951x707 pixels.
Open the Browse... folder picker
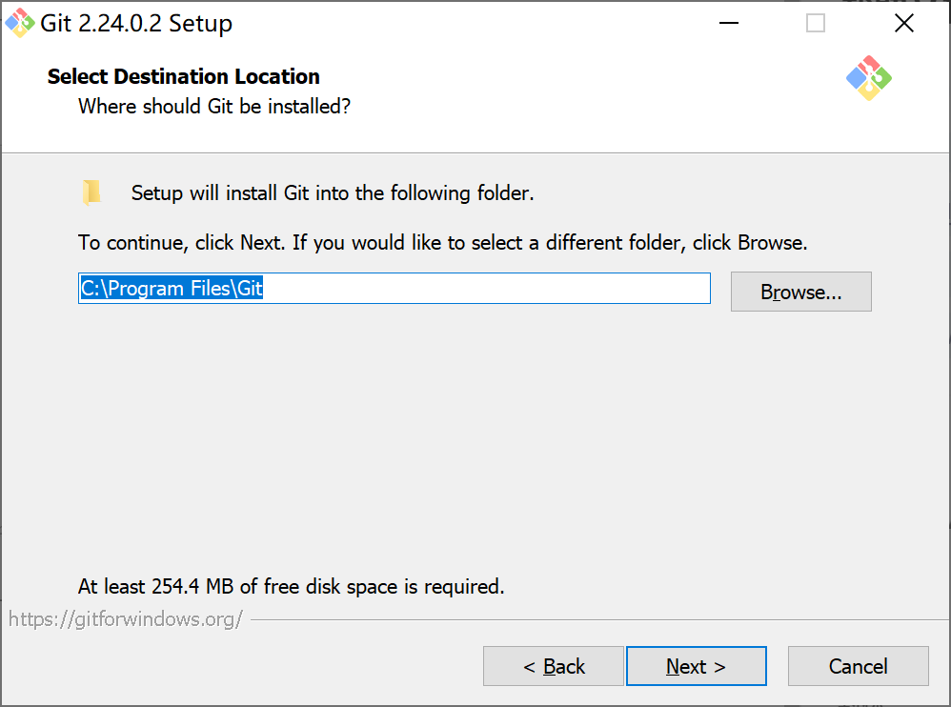coord(800,292)
